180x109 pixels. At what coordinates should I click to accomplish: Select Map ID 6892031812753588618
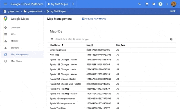98,74
